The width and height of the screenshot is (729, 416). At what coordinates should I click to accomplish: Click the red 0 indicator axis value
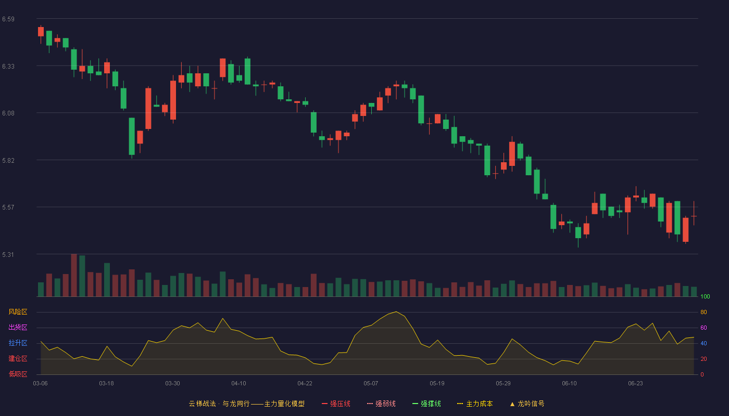tap(702, 374)
